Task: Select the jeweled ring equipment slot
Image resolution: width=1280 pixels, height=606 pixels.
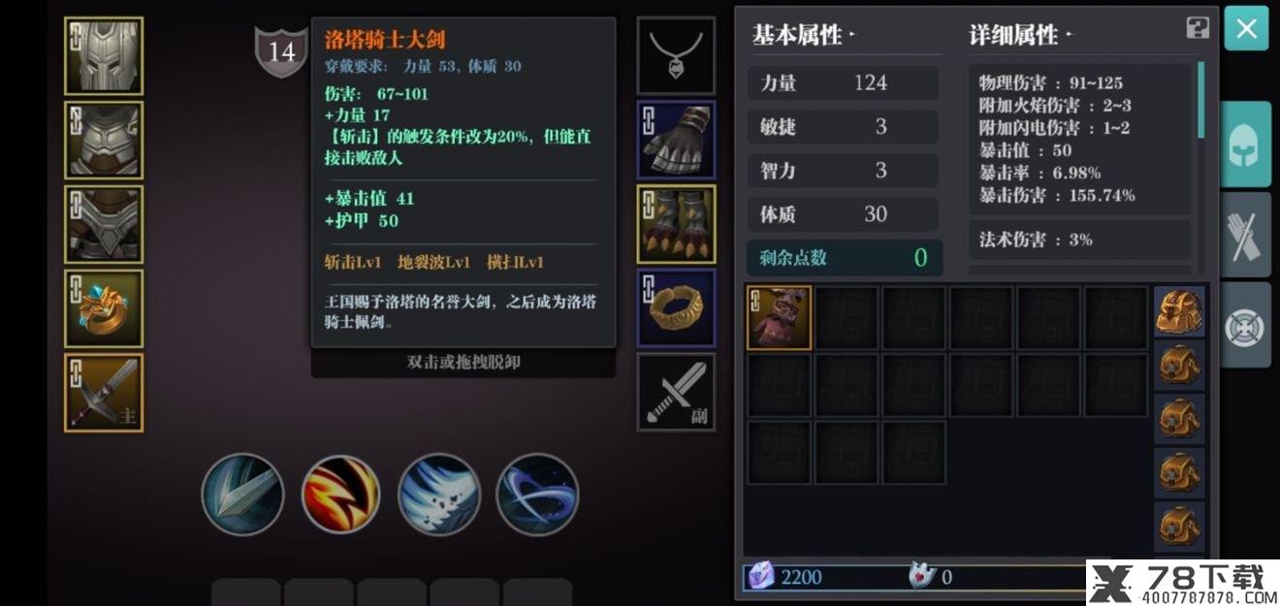Action: click(x=104, y=308)
